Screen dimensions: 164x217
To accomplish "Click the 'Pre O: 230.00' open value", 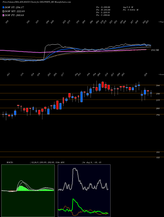I will [103, 7].
